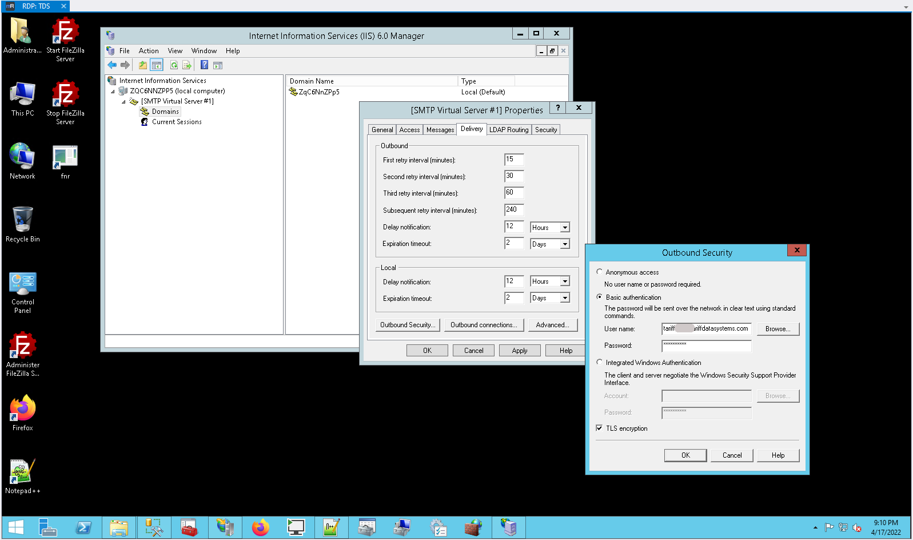Open Server Manager from the taskbar
Screen dimensions: 913x540
pos(48,527)
